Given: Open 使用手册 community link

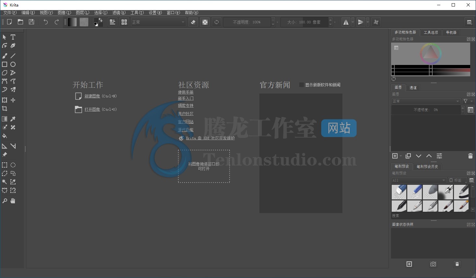Looking at the screenshot, I should 185,92.
